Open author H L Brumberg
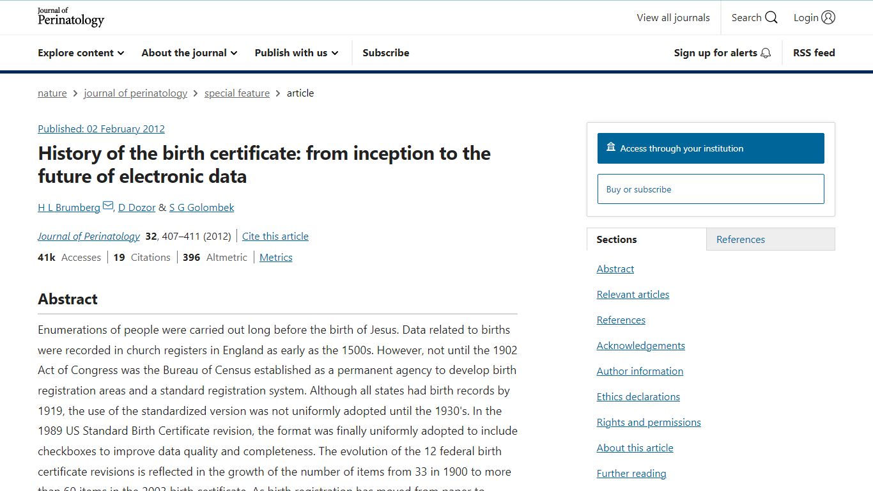 (69, 208)
